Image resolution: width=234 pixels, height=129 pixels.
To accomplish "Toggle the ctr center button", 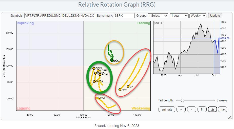I will pyautogui.click(x=212, y=109).
